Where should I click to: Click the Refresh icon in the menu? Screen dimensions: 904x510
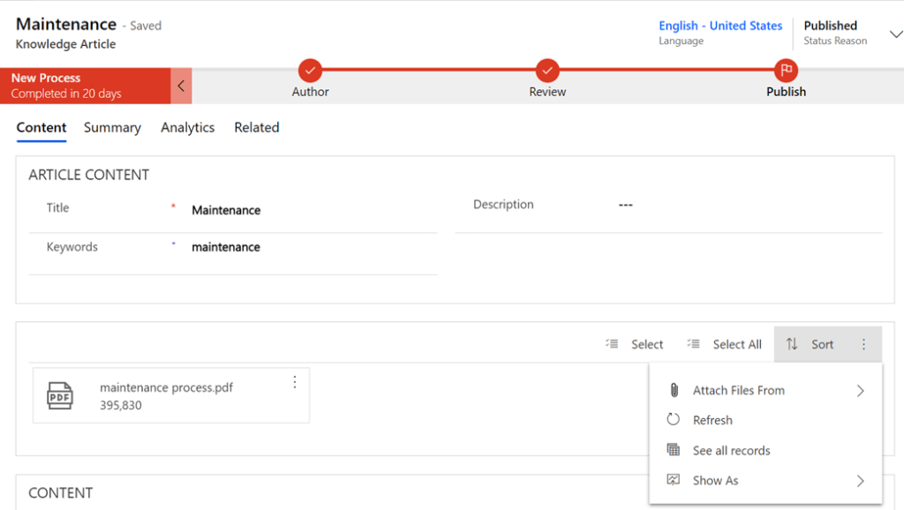coord(674,420)
